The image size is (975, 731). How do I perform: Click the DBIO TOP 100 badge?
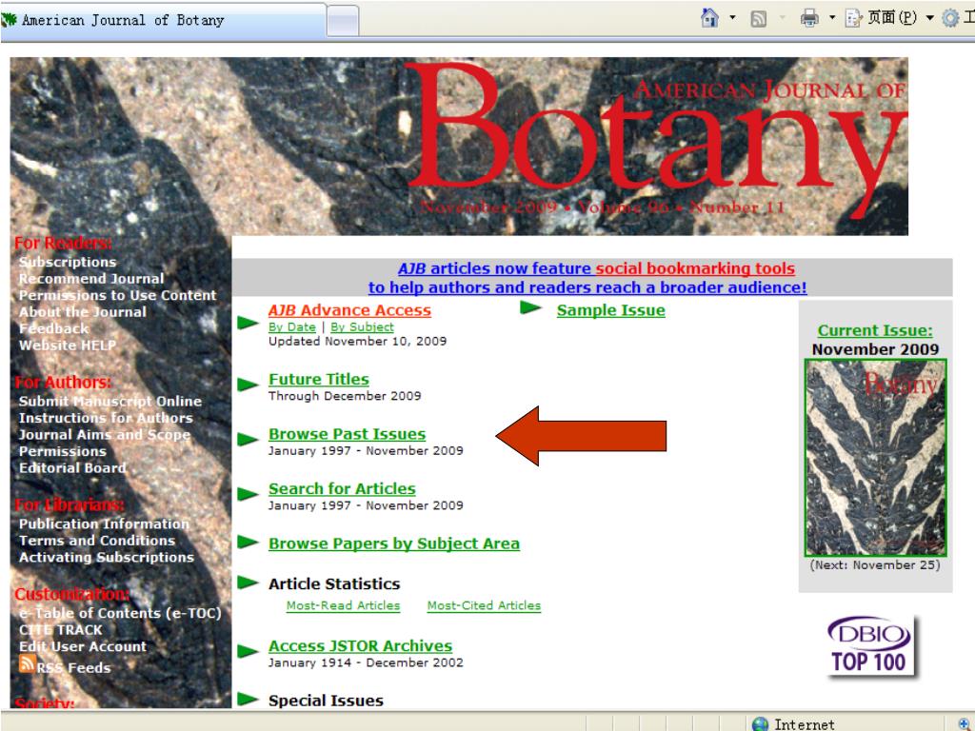pos(870,645)
